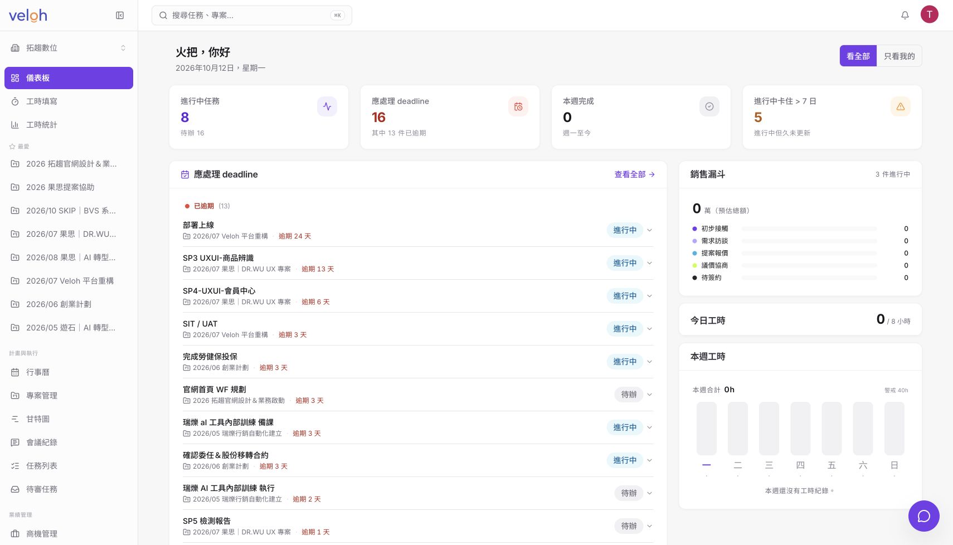Click the 任務列表 checklist icon
The height and width of the screenshot is (545, 953).
[15, 466]
